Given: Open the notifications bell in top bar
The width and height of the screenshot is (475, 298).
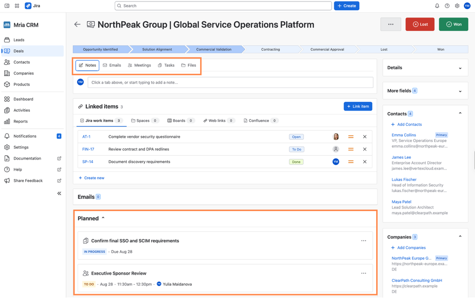Looking at the screenshot, I should tap(437, 6).
